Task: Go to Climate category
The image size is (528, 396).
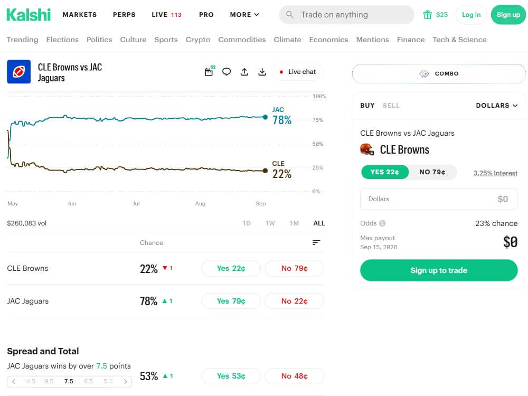Action: tap(288, 40)
